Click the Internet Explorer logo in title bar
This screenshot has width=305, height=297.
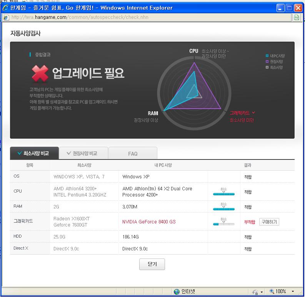5,8
